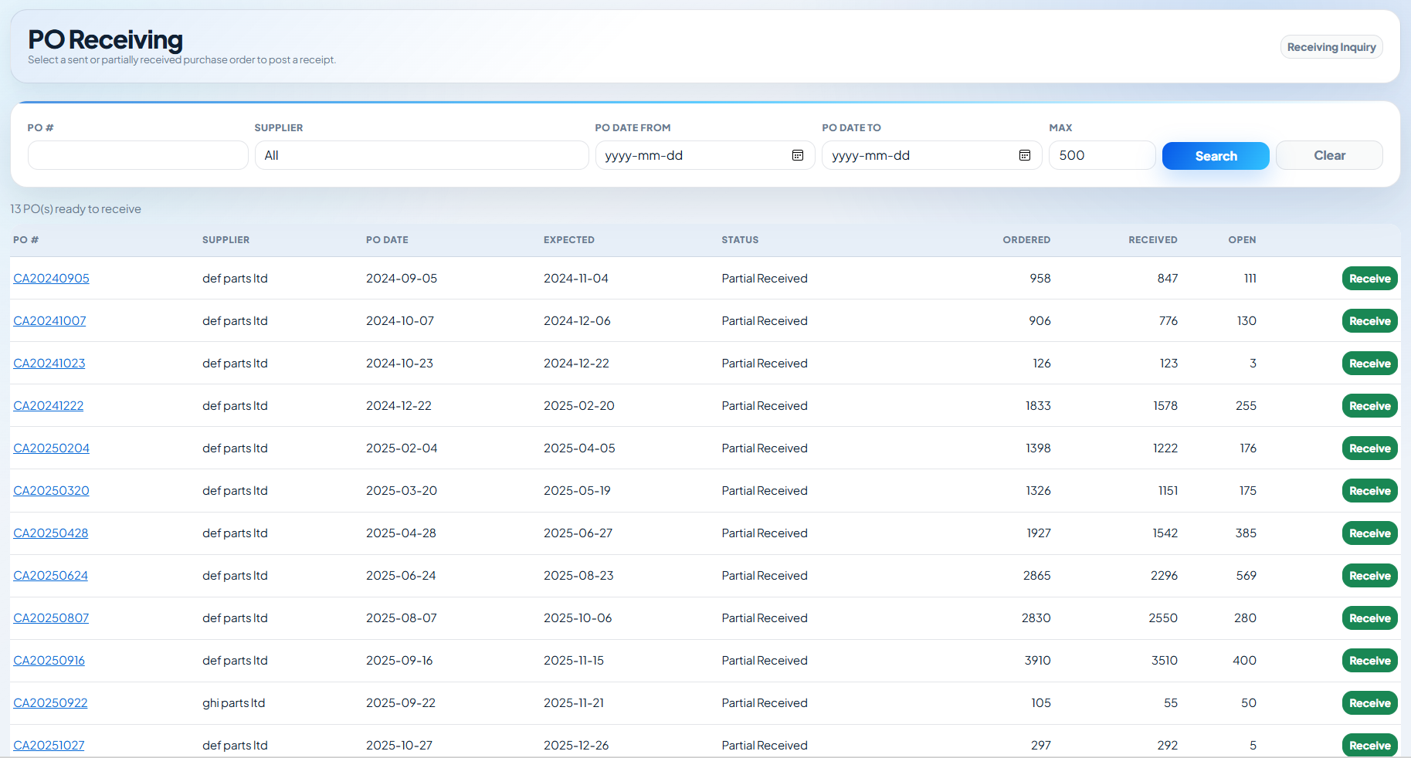Click open quantity 569
This screenshot has height=758, width=1411.
coord(1246,576)
